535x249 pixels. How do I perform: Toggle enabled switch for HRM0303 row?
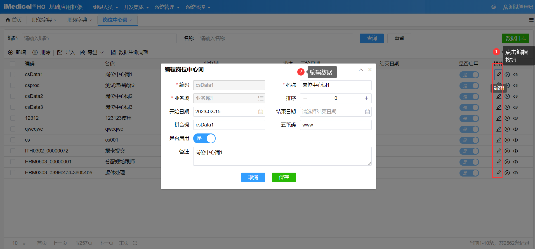[469, 173]
